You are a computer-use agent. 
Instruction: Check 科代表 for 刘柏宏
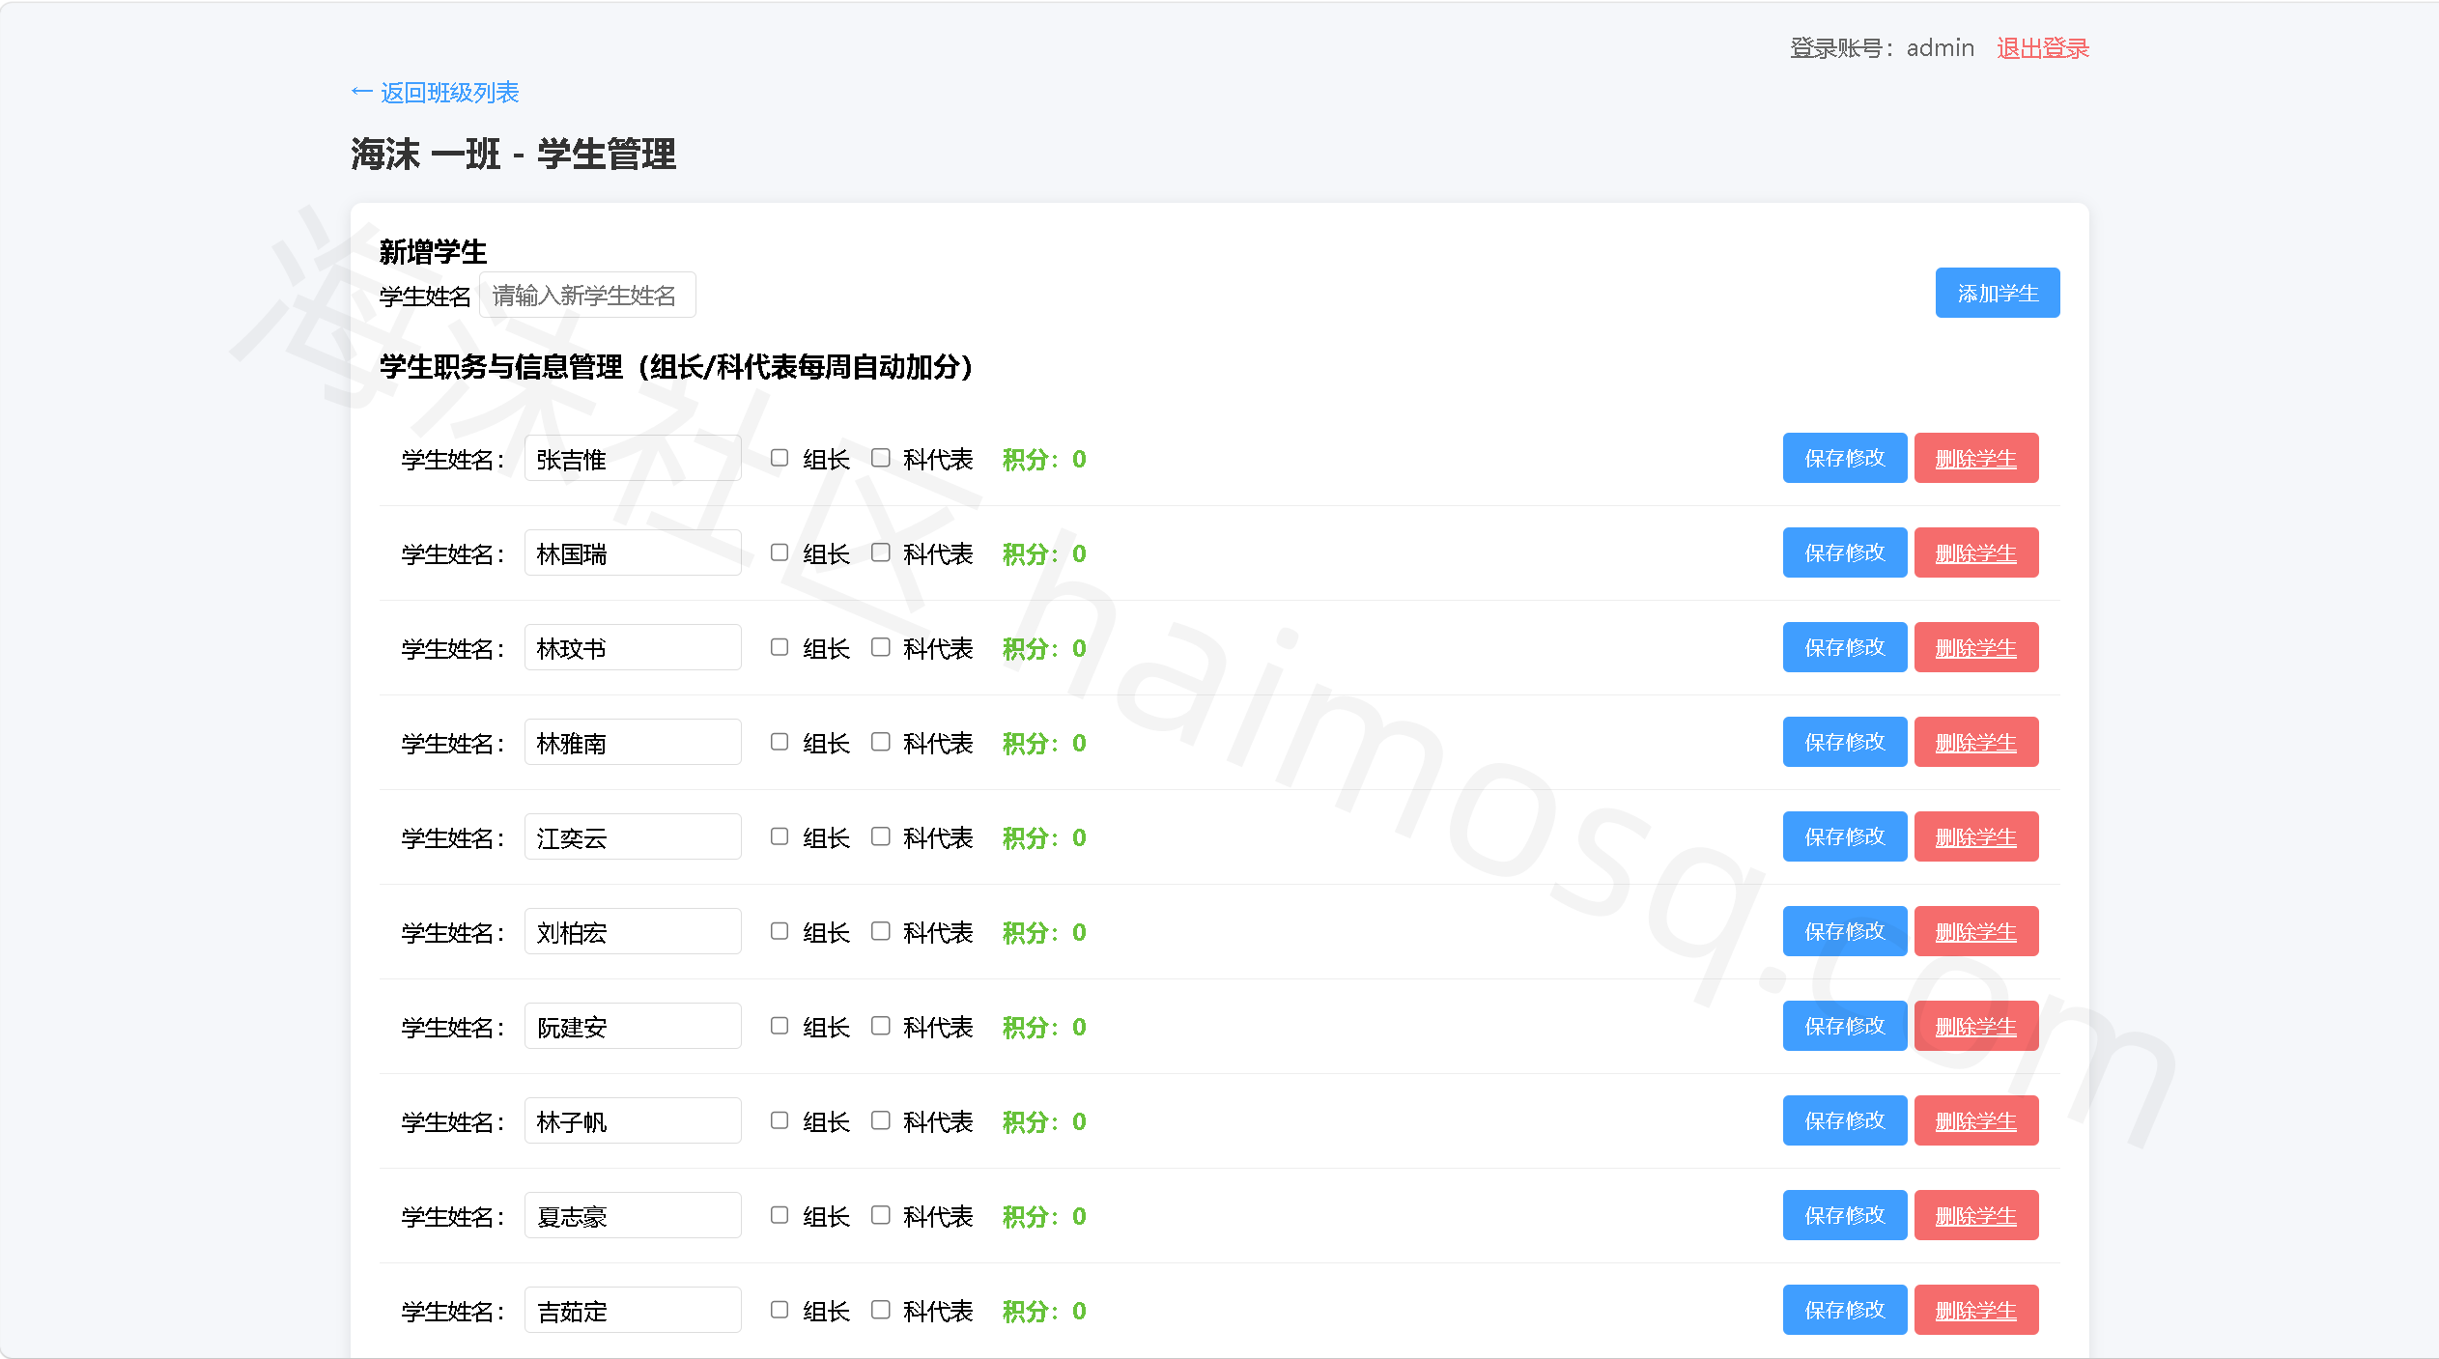pos(880,931)
